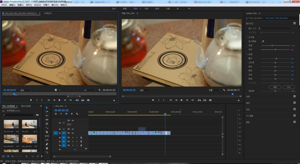Select the Track Select Forward tool
The image size is (300, 164).
point(47,112)
